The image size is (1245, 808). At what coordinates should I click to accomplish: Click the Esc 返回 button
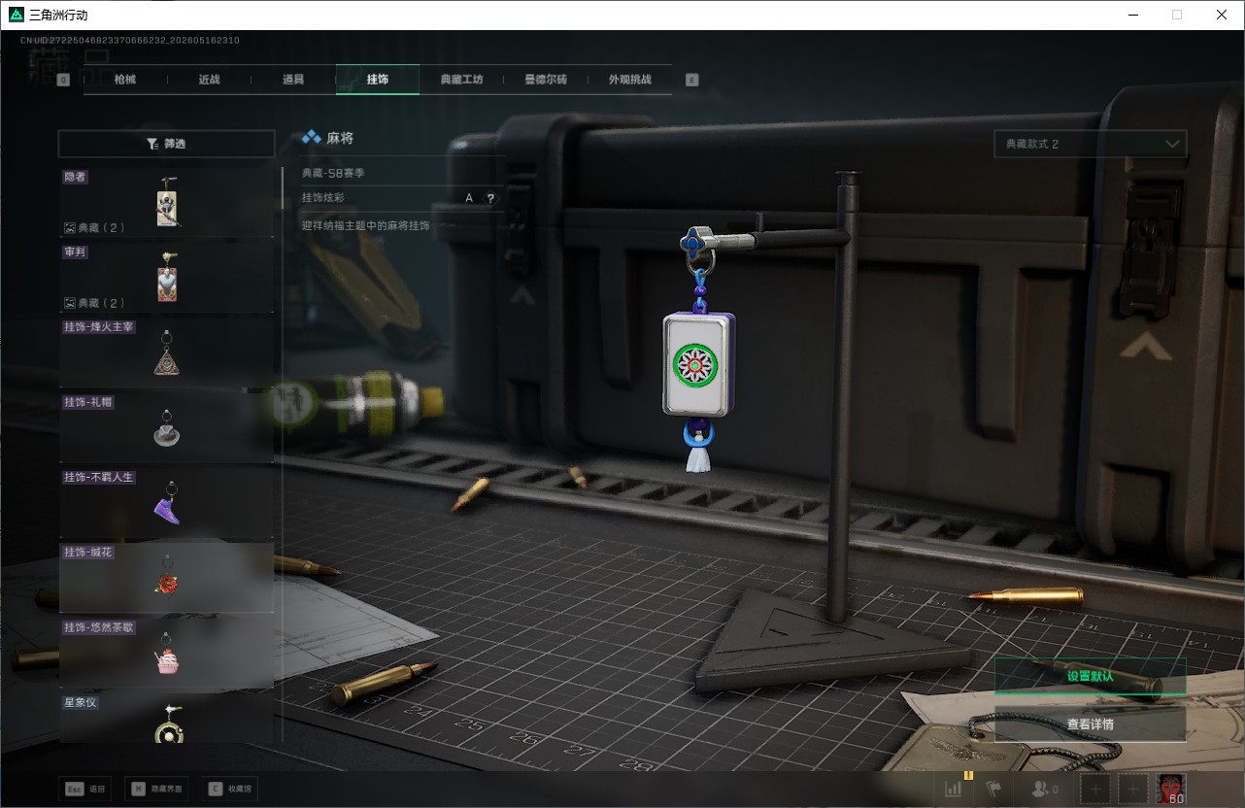pos(85,790)
